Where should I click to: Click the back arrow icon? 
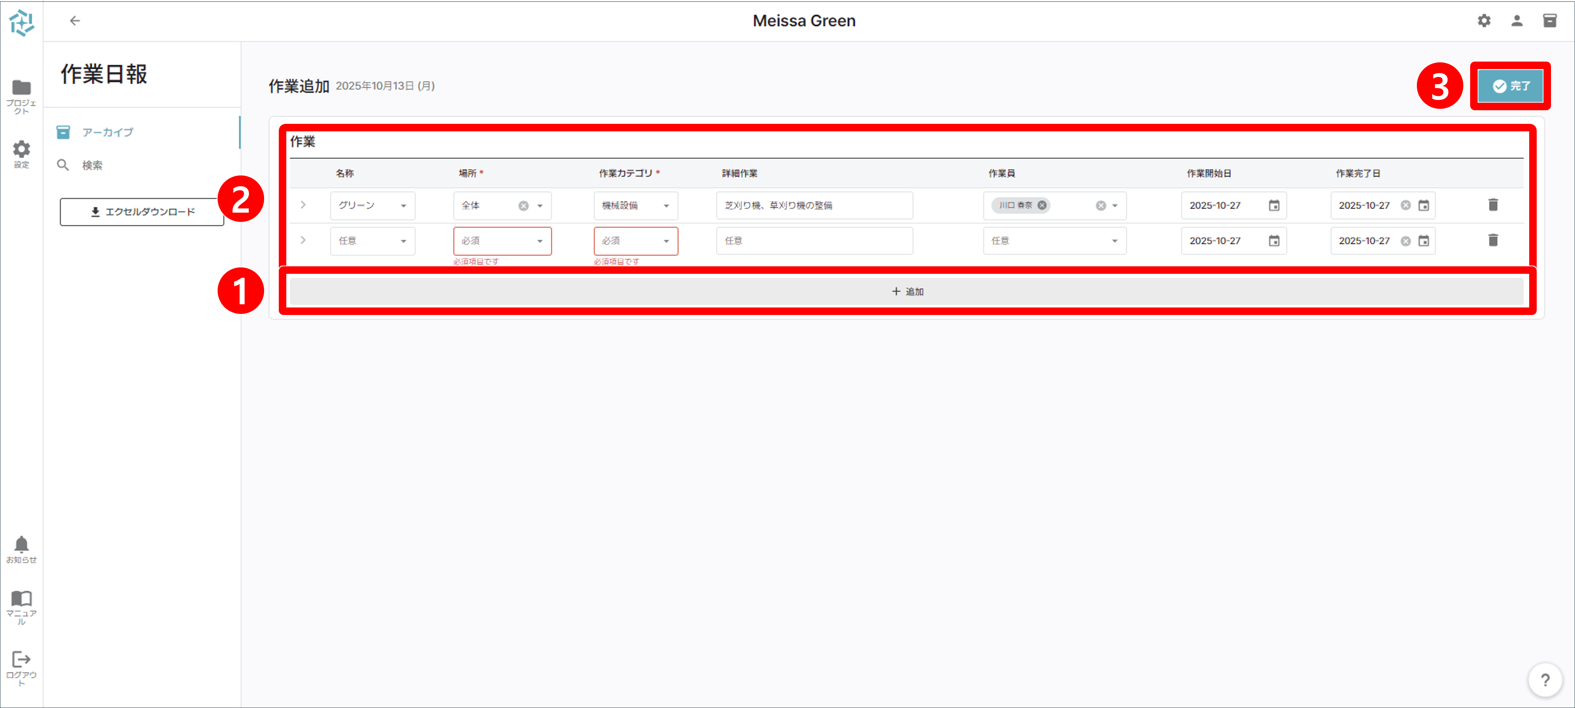pos(74,21)
